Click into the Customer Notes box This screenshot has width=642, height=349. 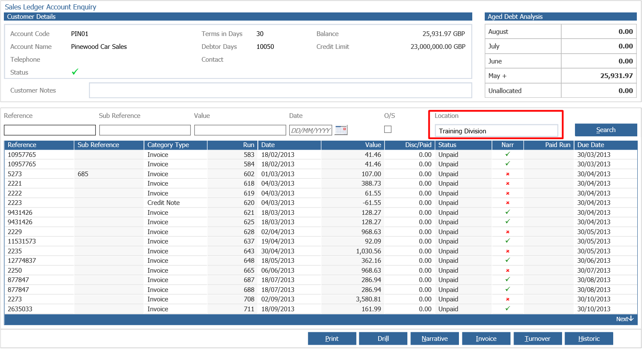coord(281,90)
